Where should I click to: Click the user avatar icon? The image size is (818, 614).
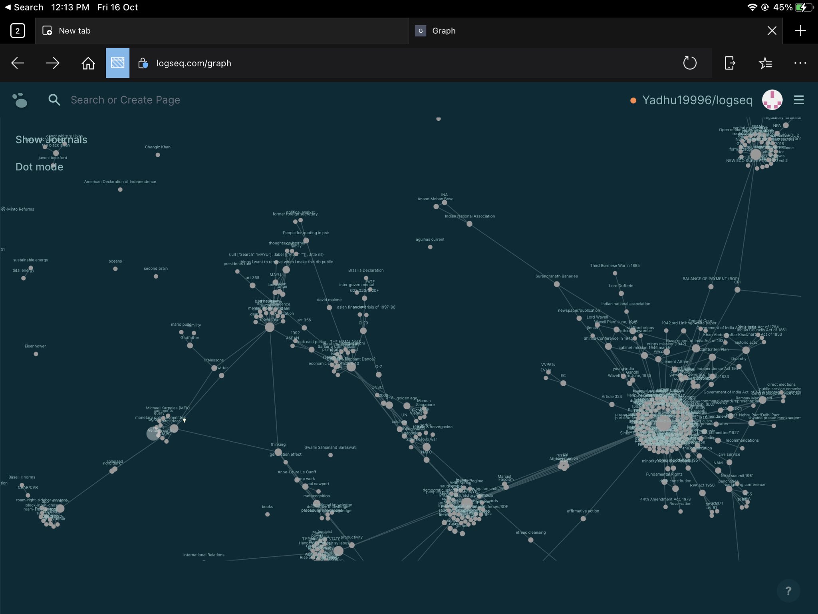[772, 100]
